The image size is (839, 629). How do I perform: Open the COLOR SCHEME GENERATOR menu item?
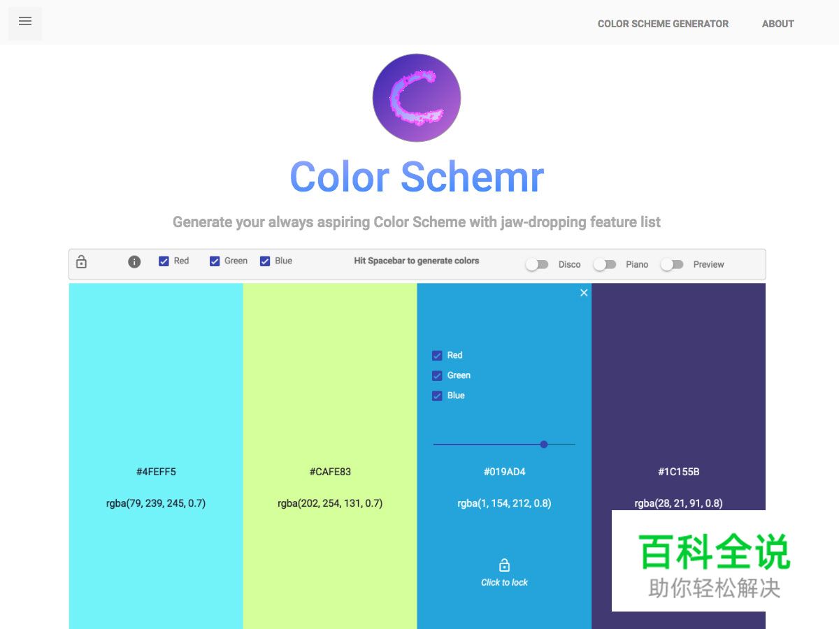tap(663, 24)
